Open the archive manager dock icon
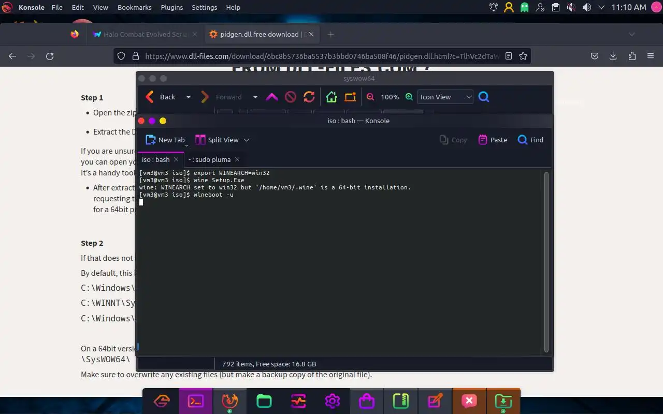 [x=401, y=401]
